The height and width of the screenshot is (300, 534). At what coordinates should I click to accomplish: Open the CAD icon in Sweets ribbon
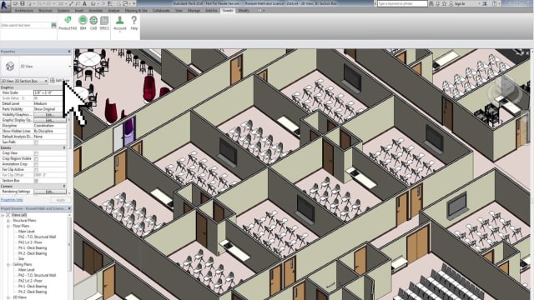tap(93, 23)
